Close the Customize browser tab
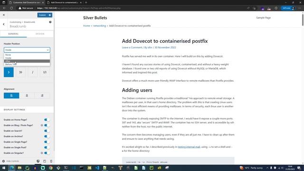The height and width of the screenshot is (171, 304). (x=43, y=2)
